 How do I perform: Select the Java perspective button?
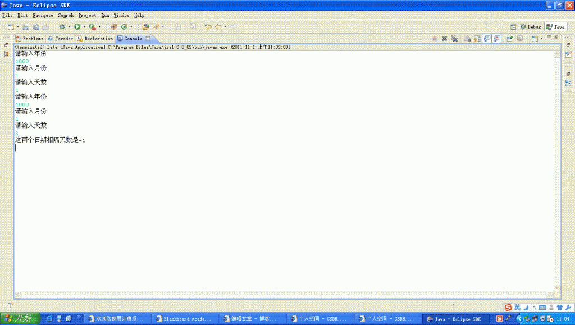(x=555, y=27)
